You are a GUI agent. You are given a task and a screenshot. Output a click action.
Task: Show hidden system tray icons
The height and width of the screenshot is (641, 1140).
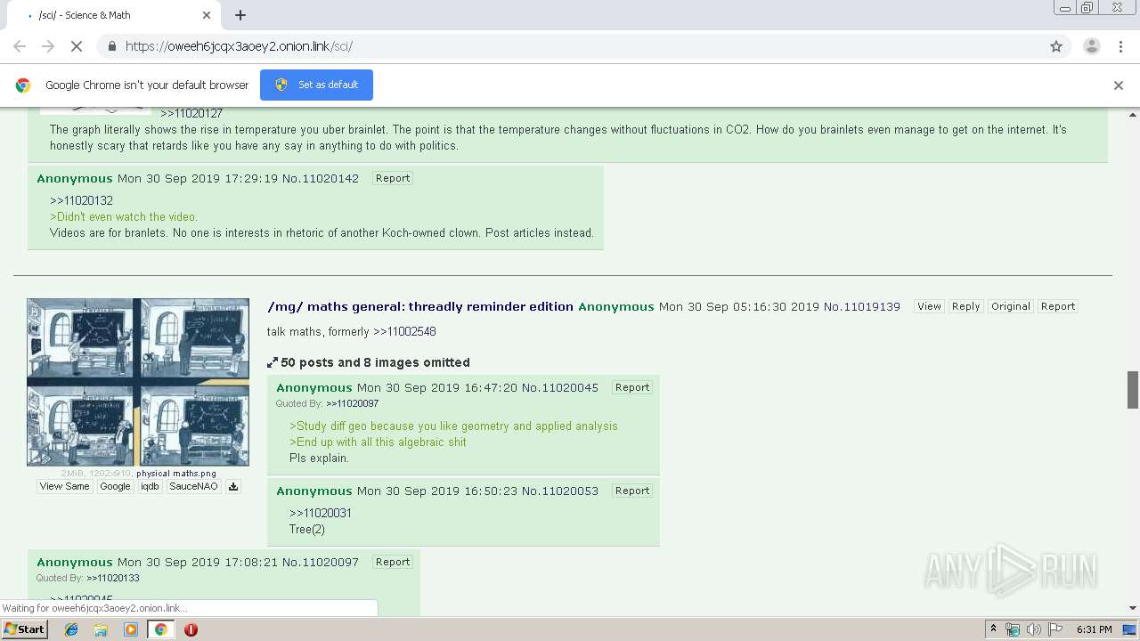[994, 629]
